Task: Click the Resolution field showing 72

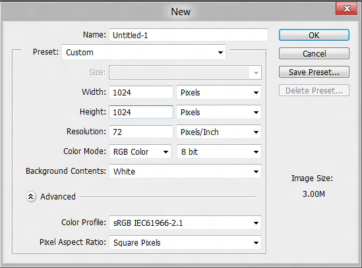Action: (x=141, y=132)
